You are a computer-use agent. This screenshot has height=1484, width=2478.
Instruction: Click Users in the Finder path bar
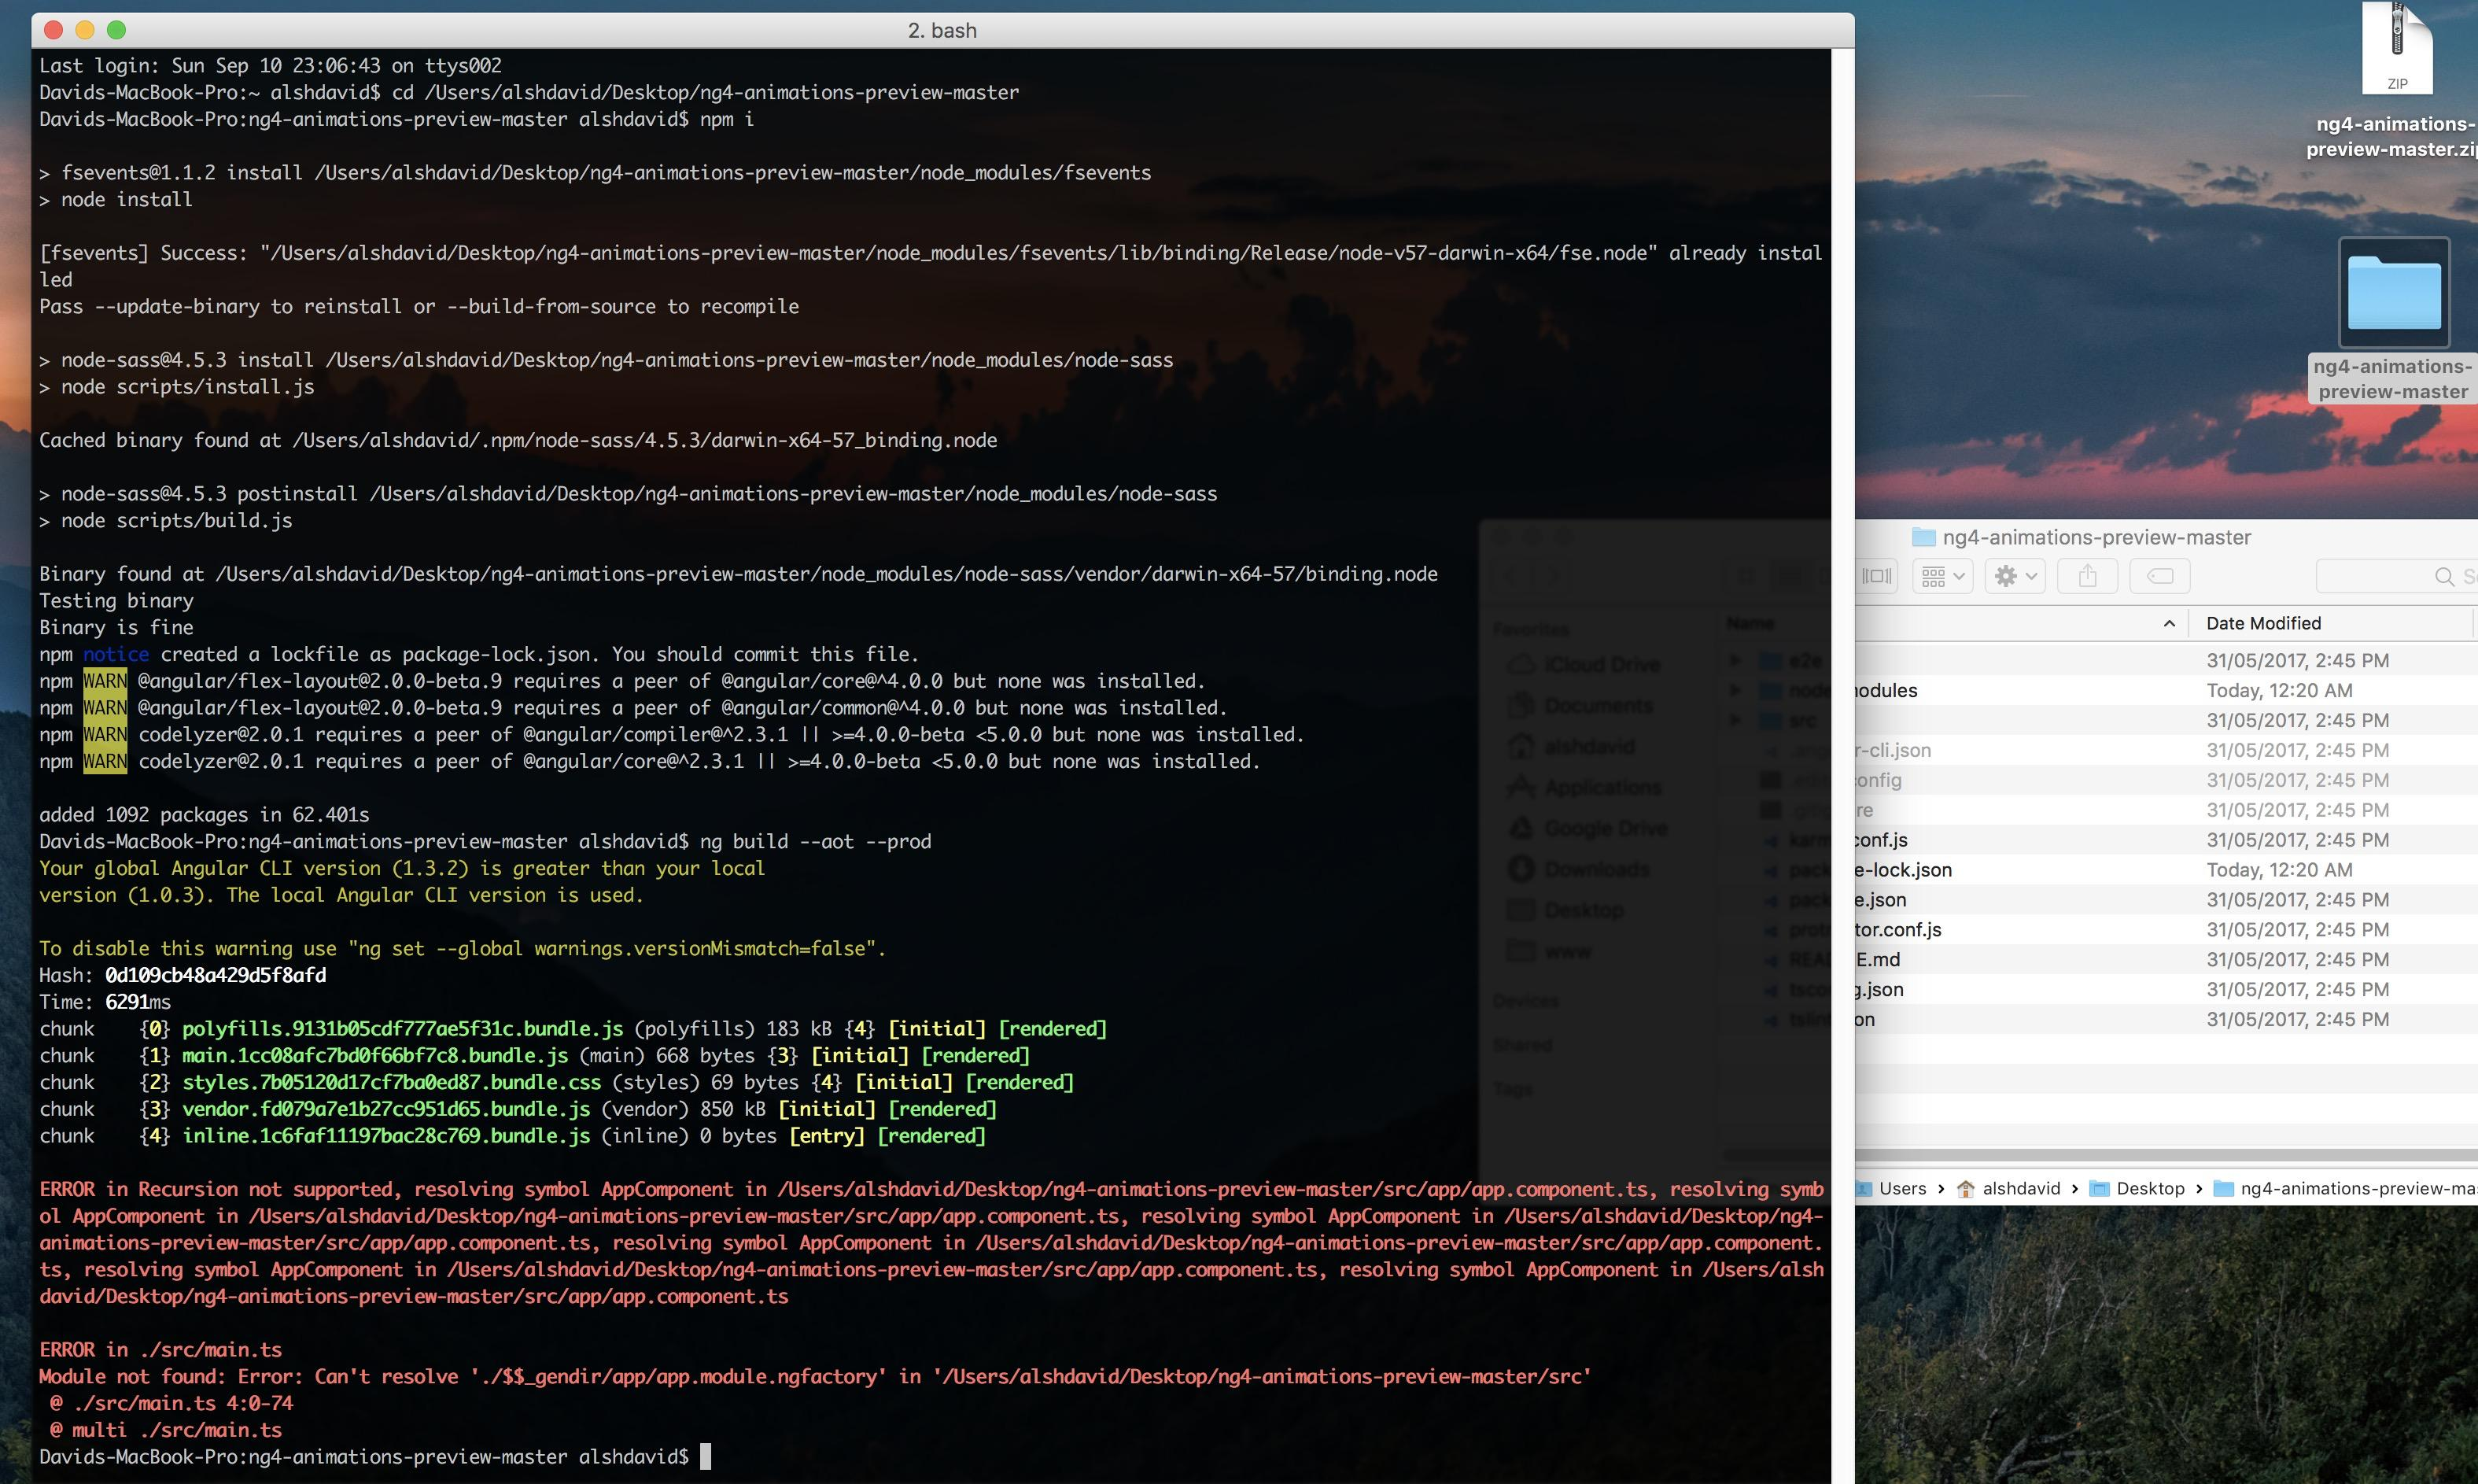[x=1890, y=1188]
